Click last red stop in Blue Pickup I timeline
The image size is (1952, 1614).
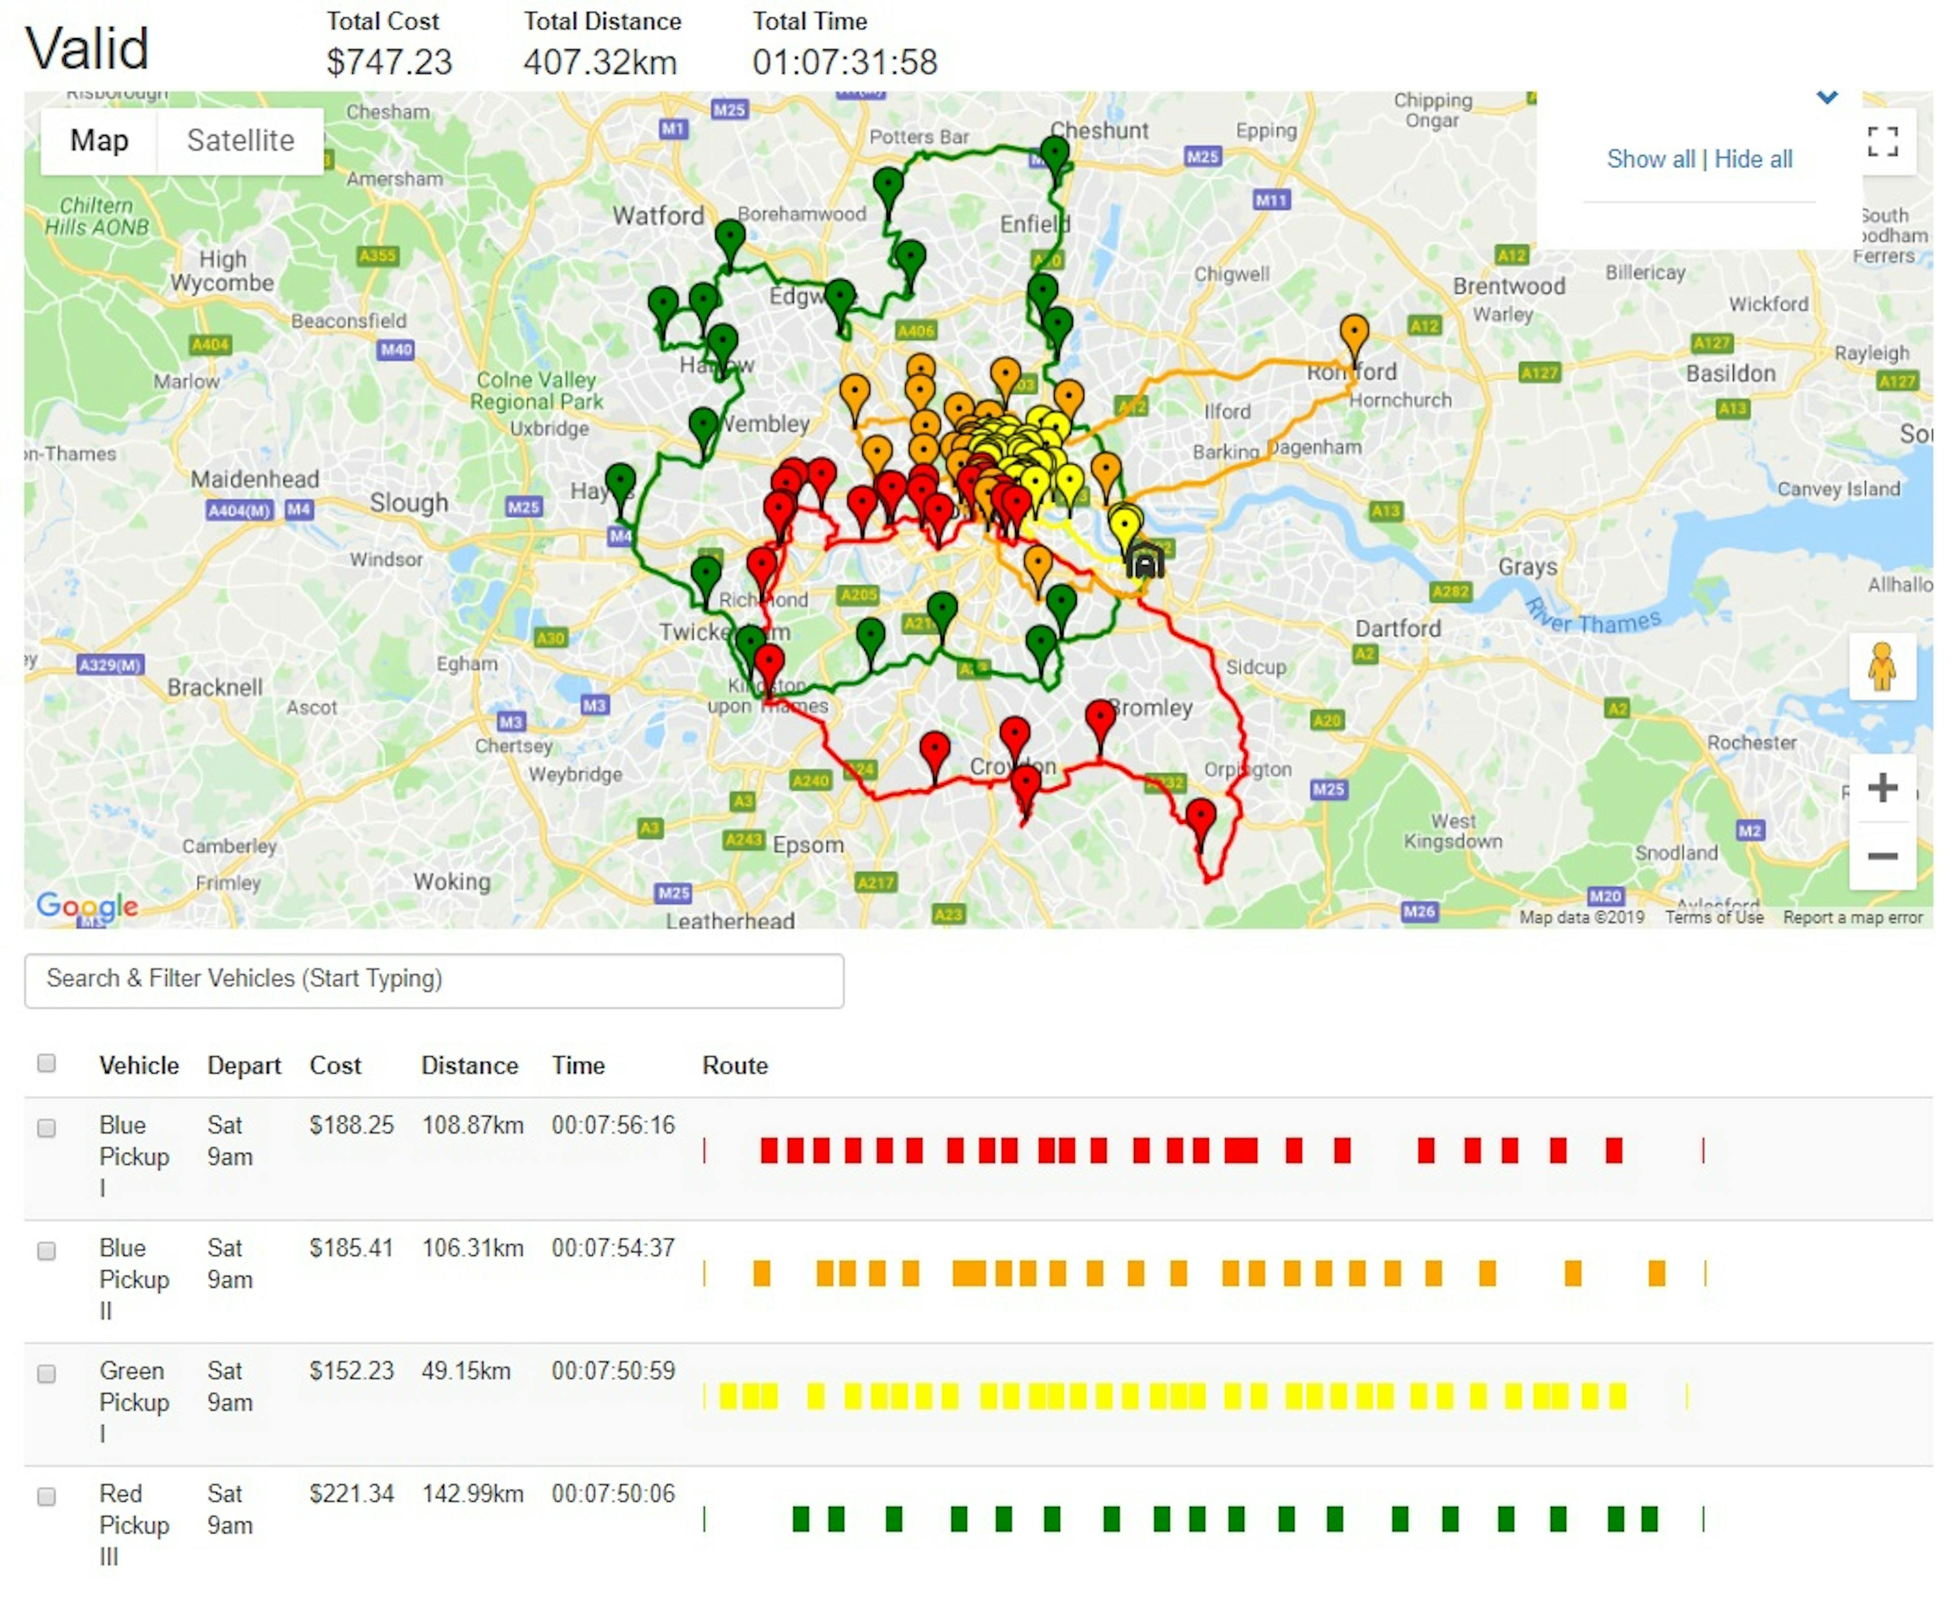1613,1150
